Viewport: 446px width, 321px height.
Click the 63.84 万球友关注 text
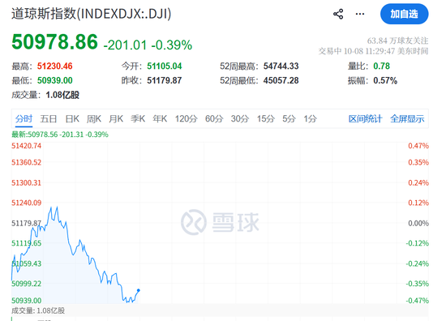pos(397,41)
